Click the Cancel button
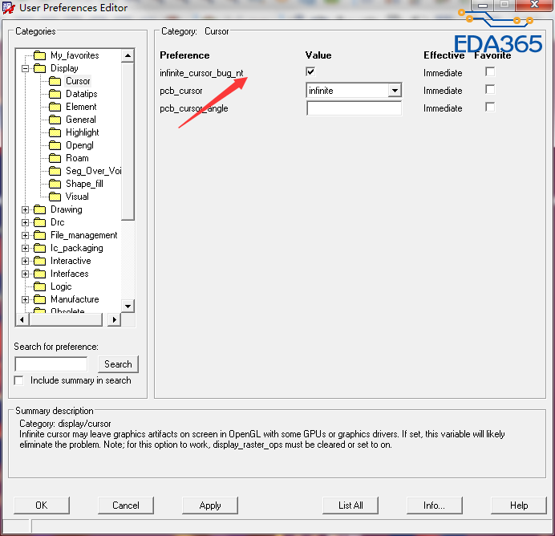 [126, 506]
